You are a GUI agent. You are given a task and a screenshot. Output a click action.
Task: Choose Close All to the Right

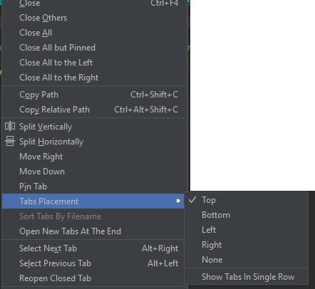[95, 78]
